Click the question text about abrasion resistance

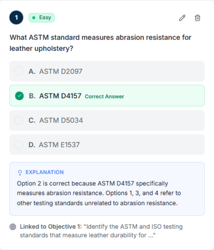tap(101, 42)
